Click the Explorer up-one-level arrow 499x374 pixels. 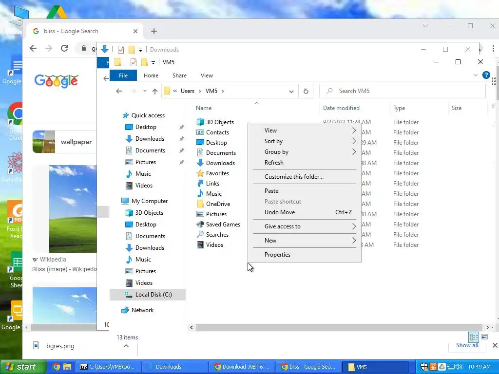[x=155, y=91]
